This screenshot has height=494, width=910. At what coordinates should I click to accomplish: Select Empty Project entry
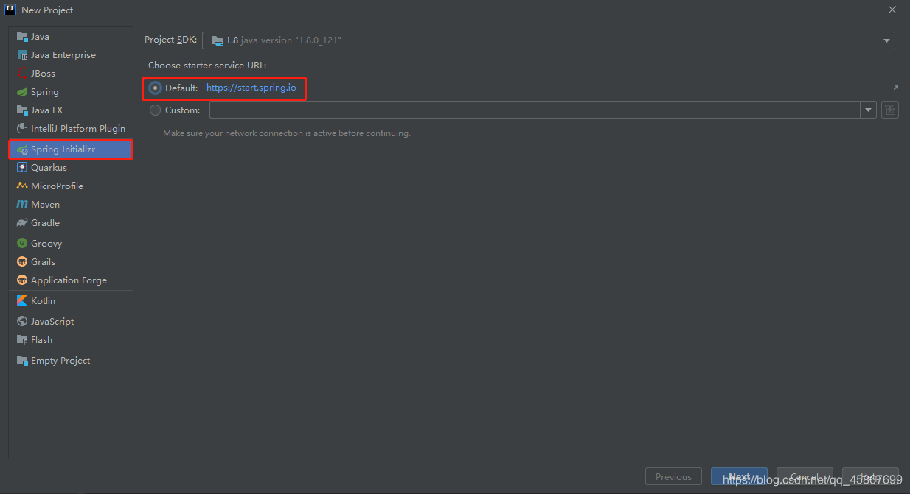(71, 361)
